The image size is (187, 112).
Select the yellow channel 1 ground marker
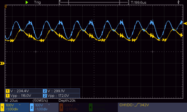point(2,63)
